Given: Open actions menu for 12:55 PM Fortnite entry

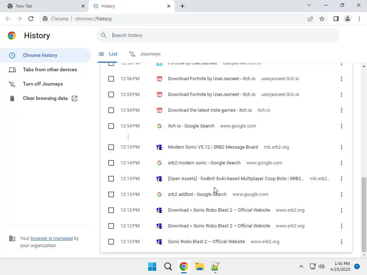Looking at the screenshot, I should tap(342, 95).
